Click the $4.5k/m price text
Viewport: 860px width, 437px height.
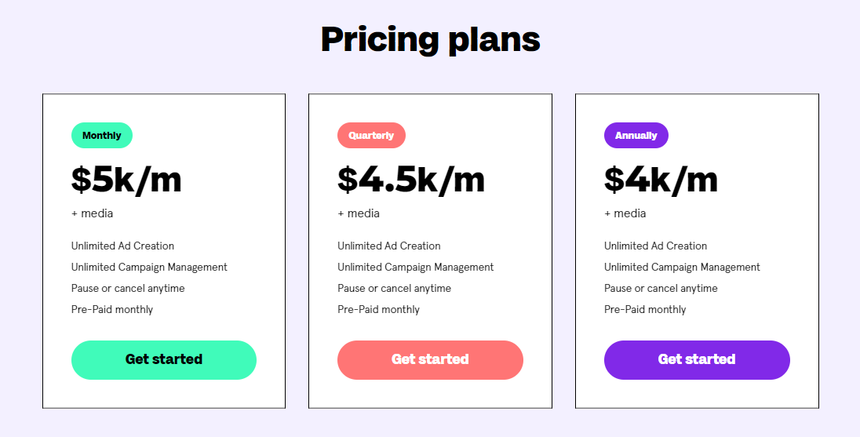(x=411, y=180)
